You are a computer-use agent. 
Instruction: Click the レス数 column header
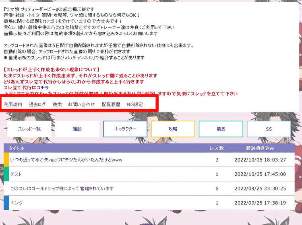[x=217, y=148]
